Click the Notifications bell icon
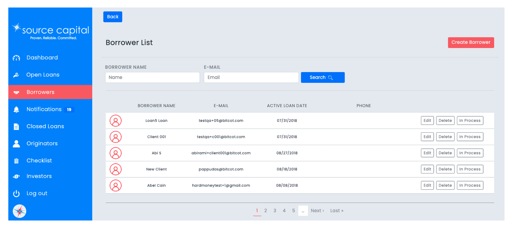The width and height of the screenshot is (512, 228). [16, 110]
